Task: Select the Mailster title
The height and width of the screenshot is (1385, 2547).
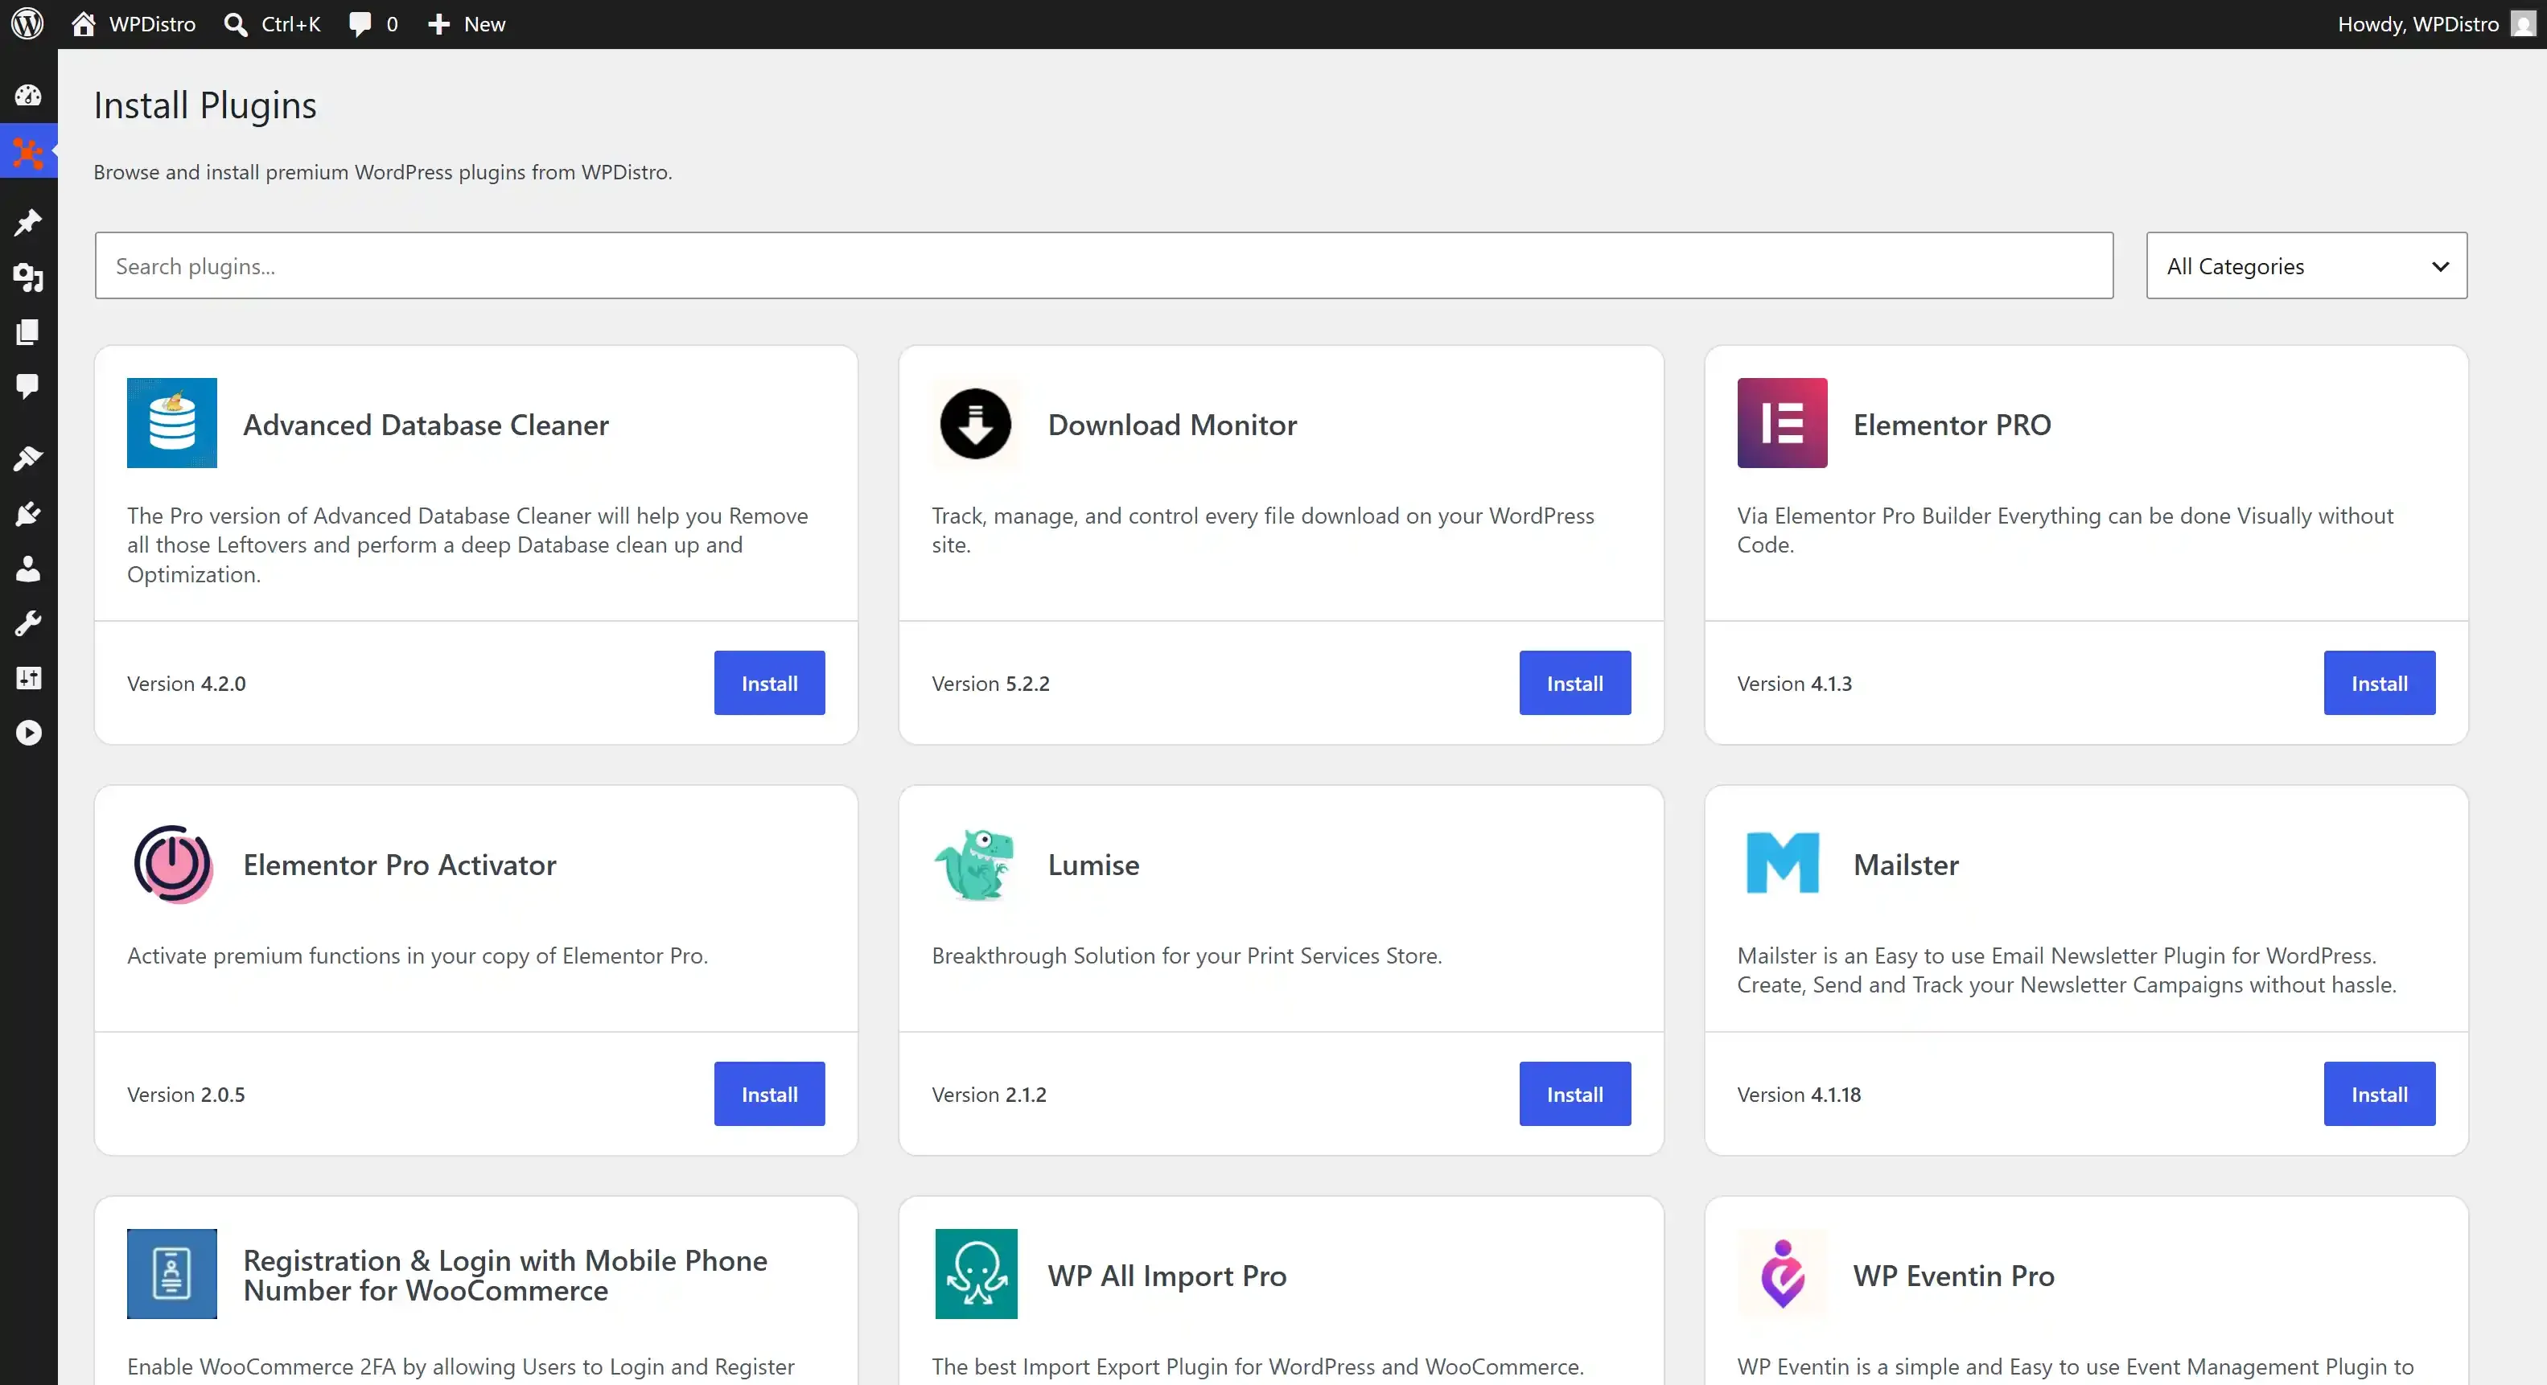Action: [1905, 865]
